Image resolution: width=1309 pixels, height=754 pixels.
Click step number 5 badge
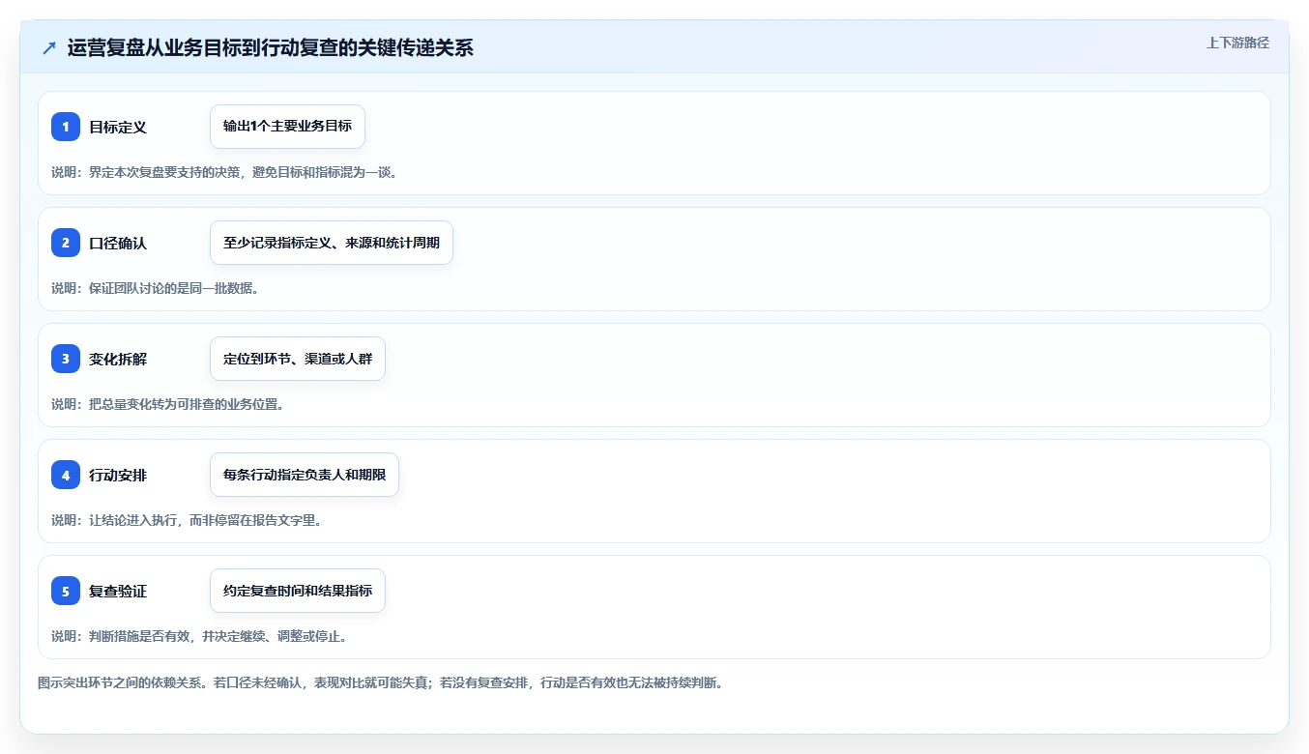click(66, 591)
